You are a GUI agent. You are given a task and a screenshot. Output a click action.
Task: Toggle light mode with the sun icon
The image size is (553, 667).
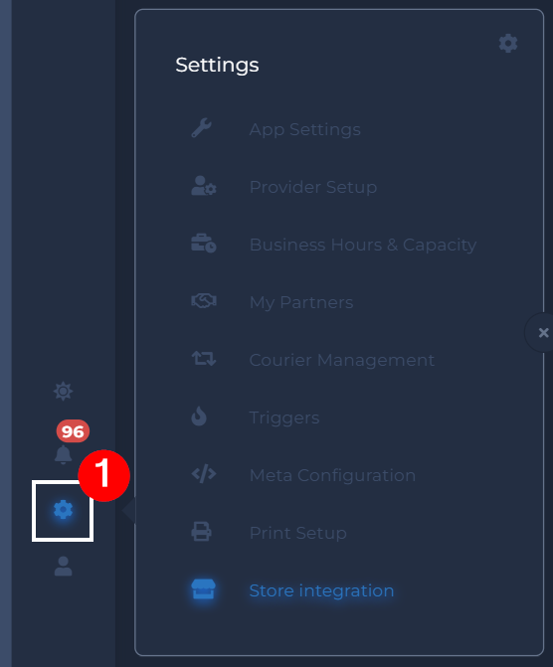[63, 392]
